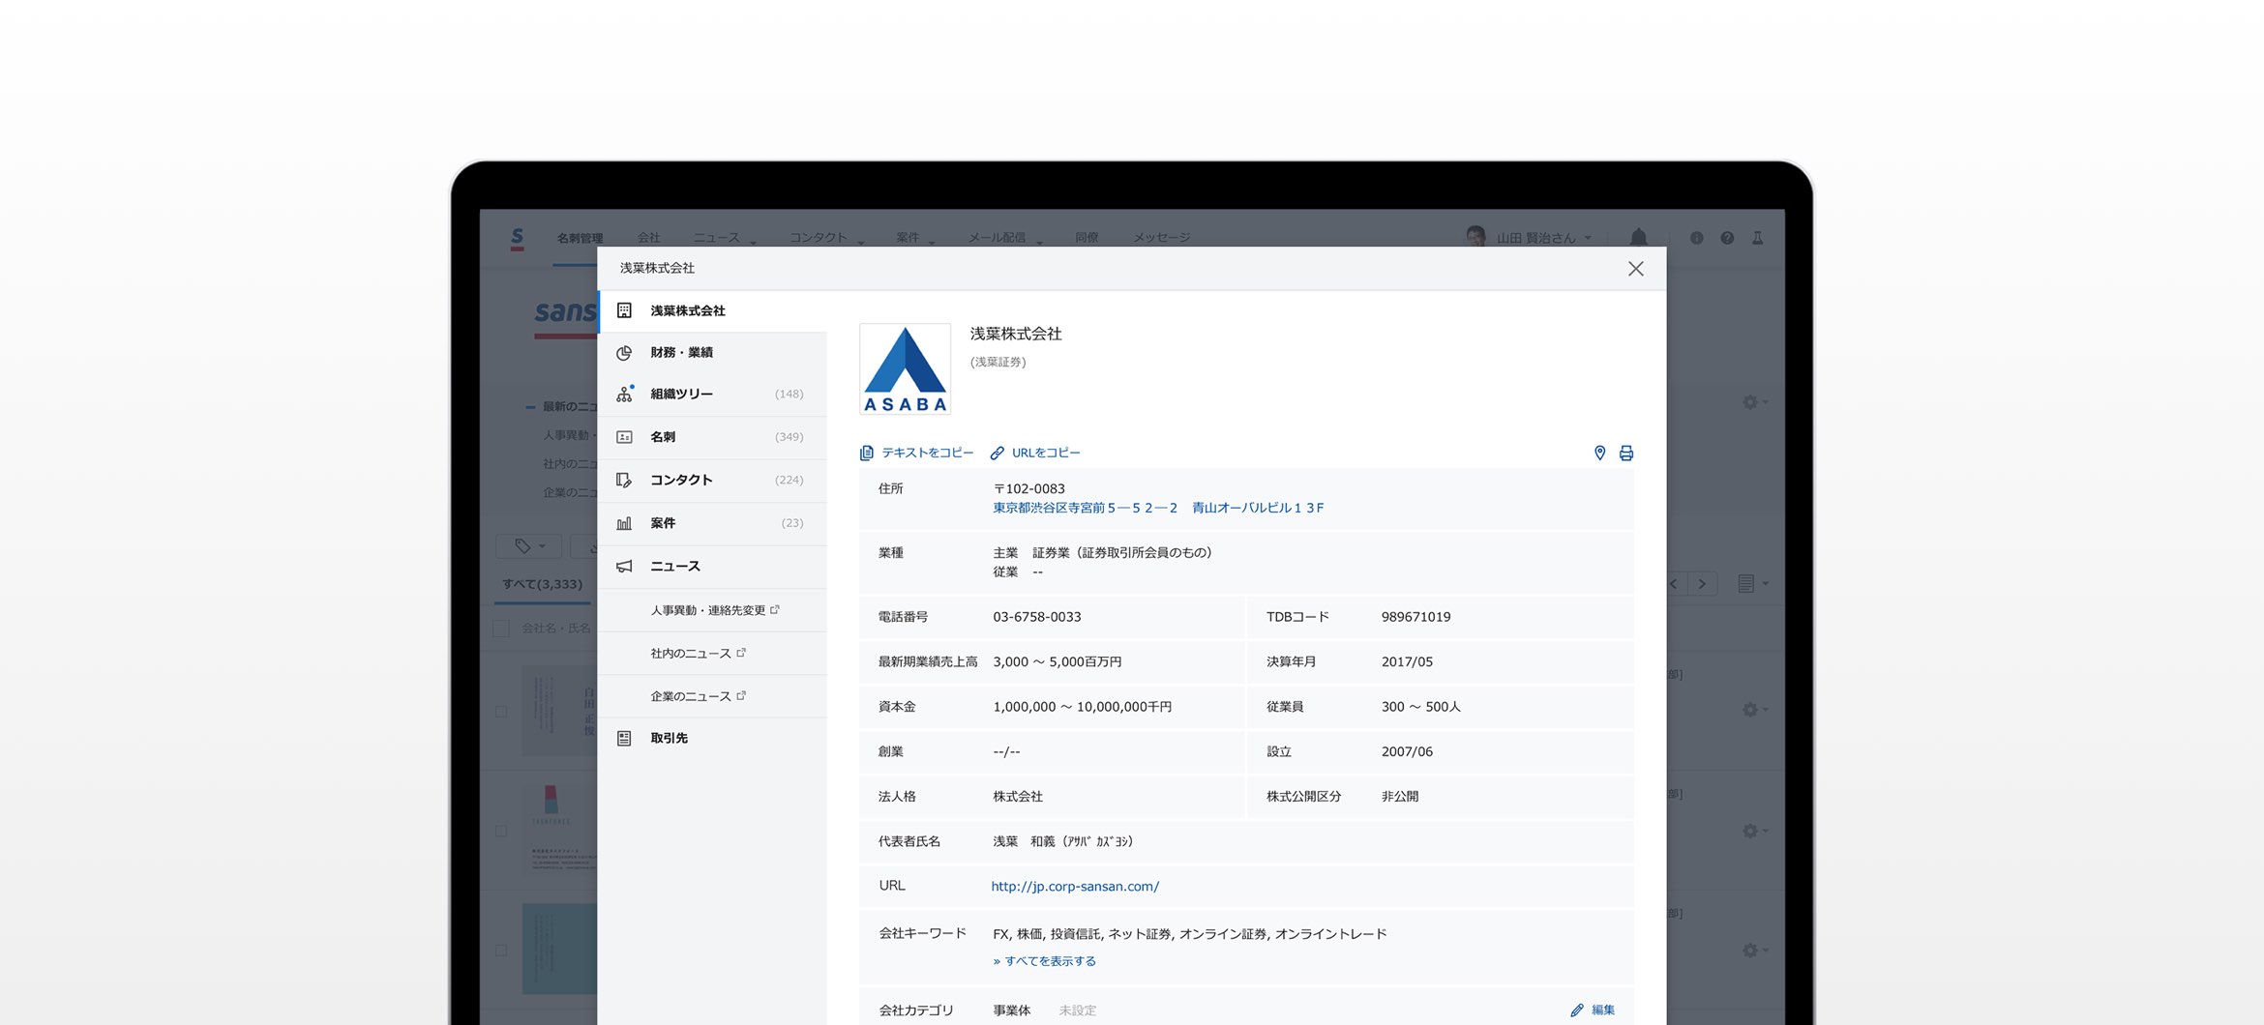
Task: Click the info icon in top bar
Action: coord(1696,238)
